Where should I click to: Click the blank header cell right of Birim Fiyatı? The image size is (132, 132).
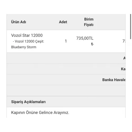point(110,22)
